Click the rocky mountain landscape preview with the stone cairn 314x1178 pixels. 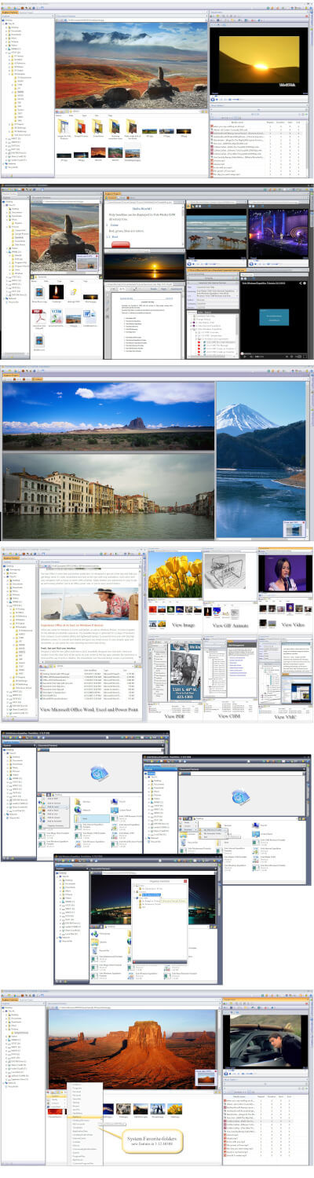[131, 64]
